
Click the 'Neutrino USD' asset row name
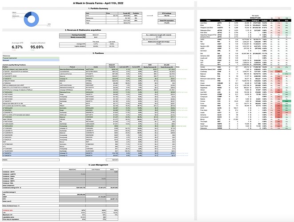[x=204, y=46]
